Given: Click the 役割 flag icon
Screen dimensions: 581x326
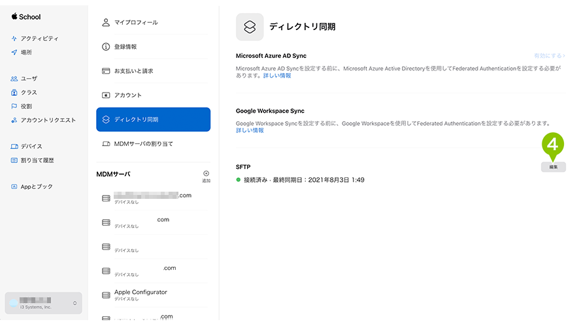Looking at the screenshot, I should click(14, 106).
